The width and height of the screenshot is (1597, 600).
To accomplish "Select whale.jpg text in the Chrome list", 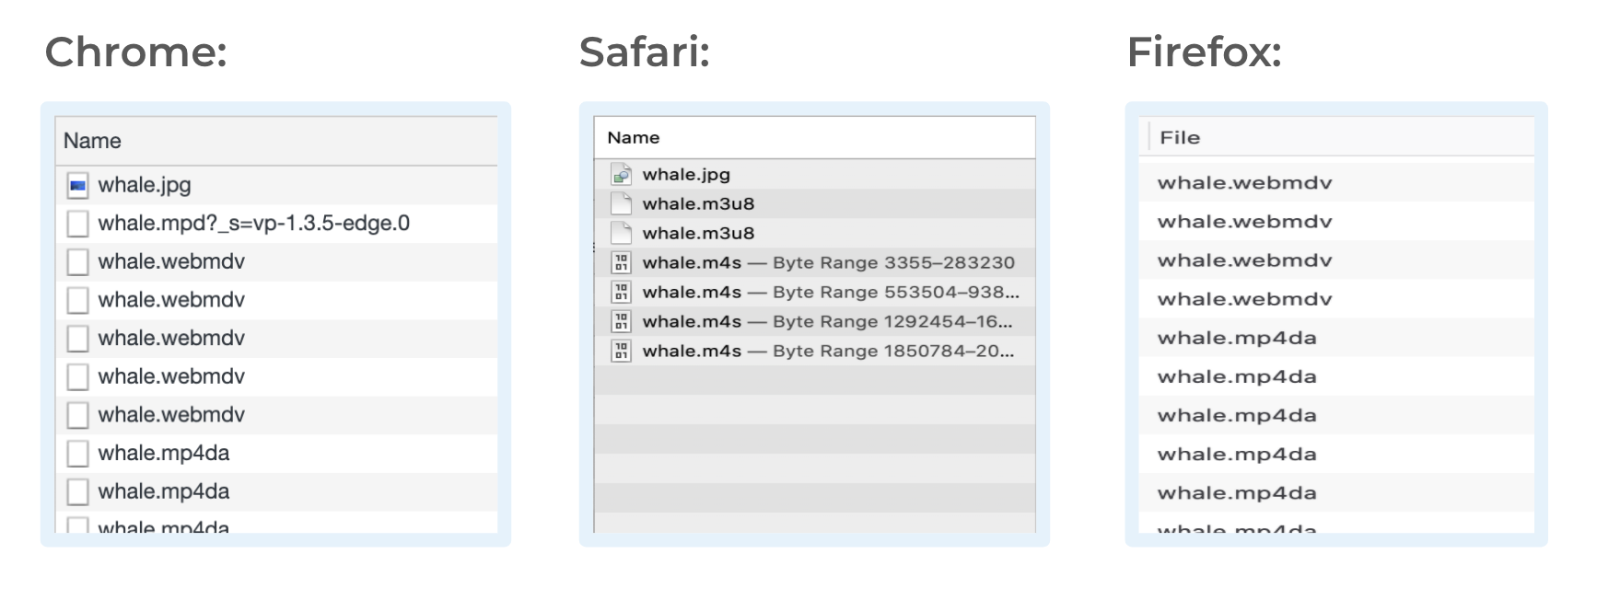I will 145,185.
